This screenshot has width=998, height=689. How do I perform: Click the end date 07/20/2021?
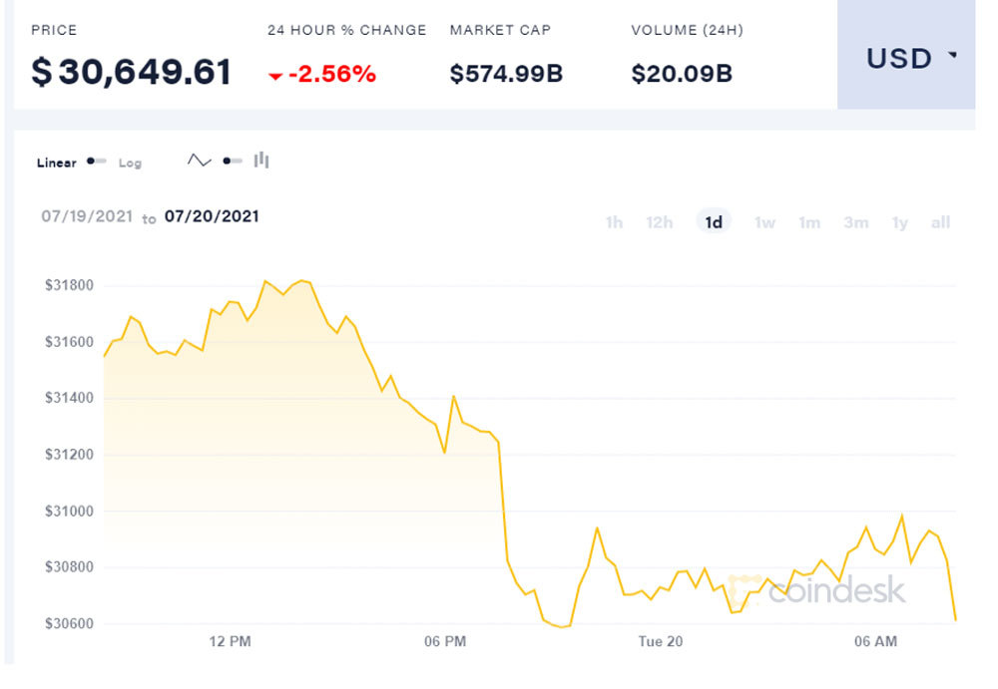tap(212, 216)
